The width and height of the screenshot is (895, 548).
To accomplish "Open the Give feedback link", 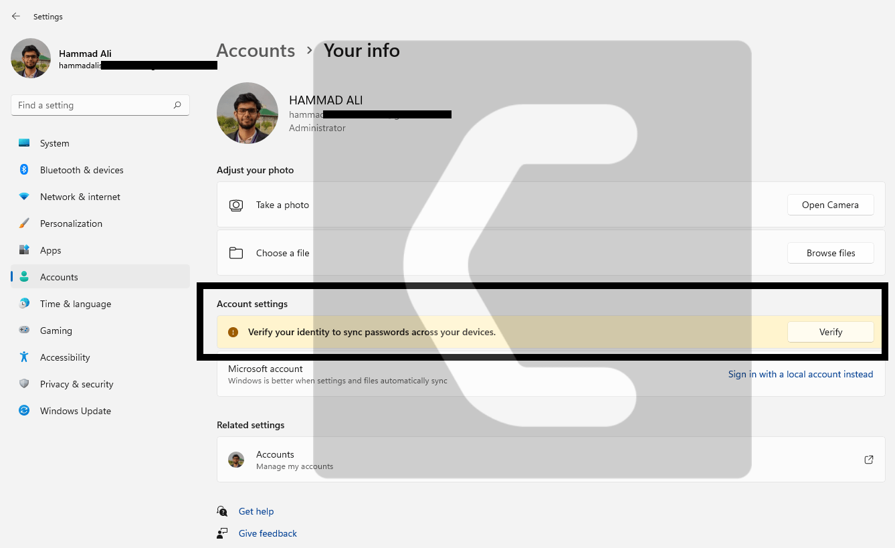I will 268,533.
